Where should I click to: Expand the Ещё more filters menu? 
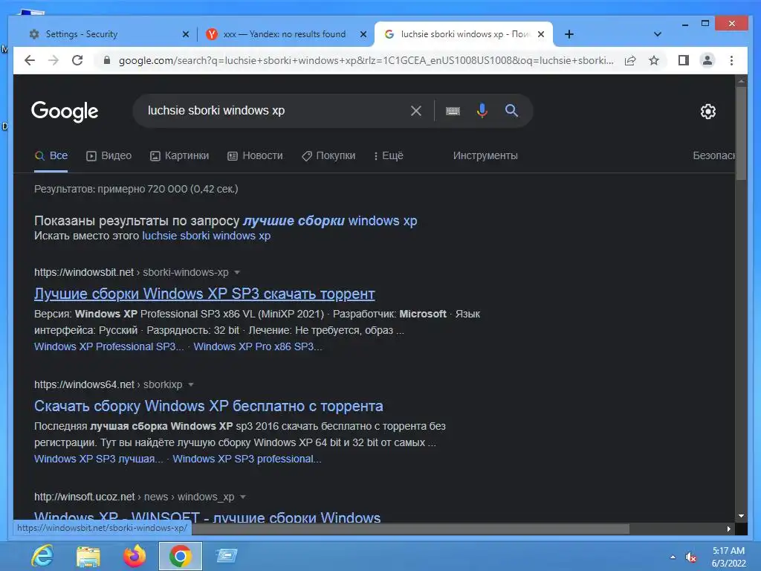tap(388, 156)
